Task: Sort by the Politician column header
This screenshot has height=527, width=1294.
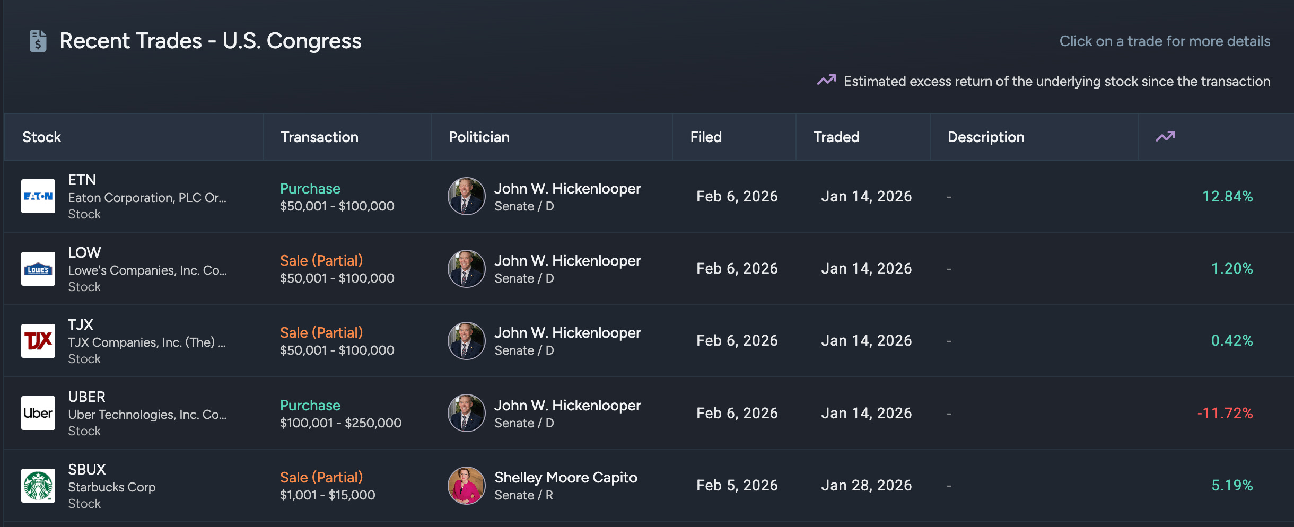Action: coord(479,137)
